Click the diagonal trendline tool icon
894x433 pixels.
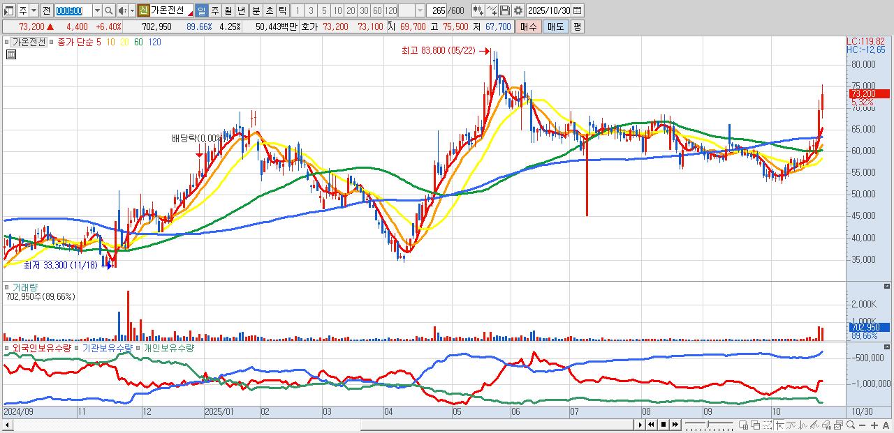pyautogui.click(x=814, y=425)
